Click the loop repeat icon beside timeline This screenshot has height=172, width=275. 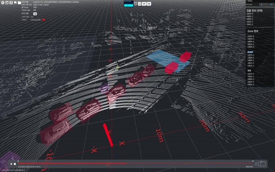(256, 164)
